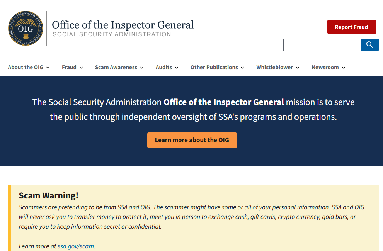The image size is (383, 251).
Task: Open the About the OIG menu
Action: [25, 67]
